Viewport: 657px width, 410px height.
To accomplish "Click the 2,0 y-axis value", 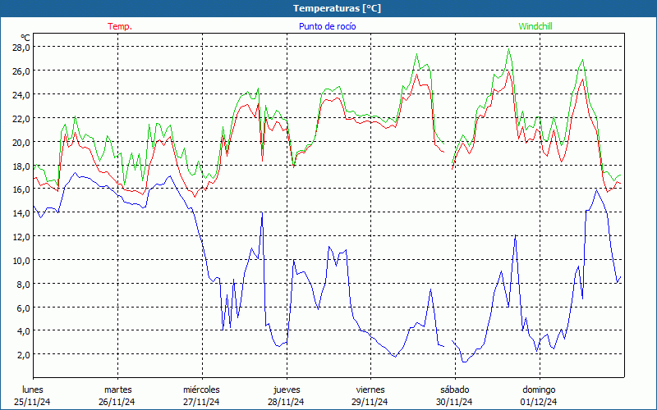I will 23,355.
